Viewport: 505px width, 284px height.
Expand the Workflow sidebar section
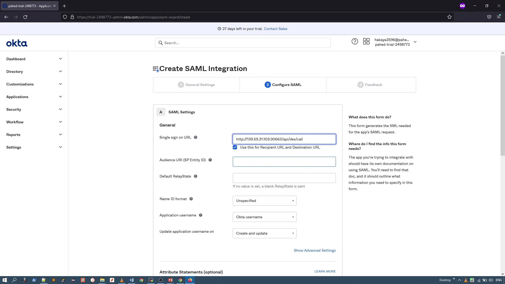tap(34, 122)
